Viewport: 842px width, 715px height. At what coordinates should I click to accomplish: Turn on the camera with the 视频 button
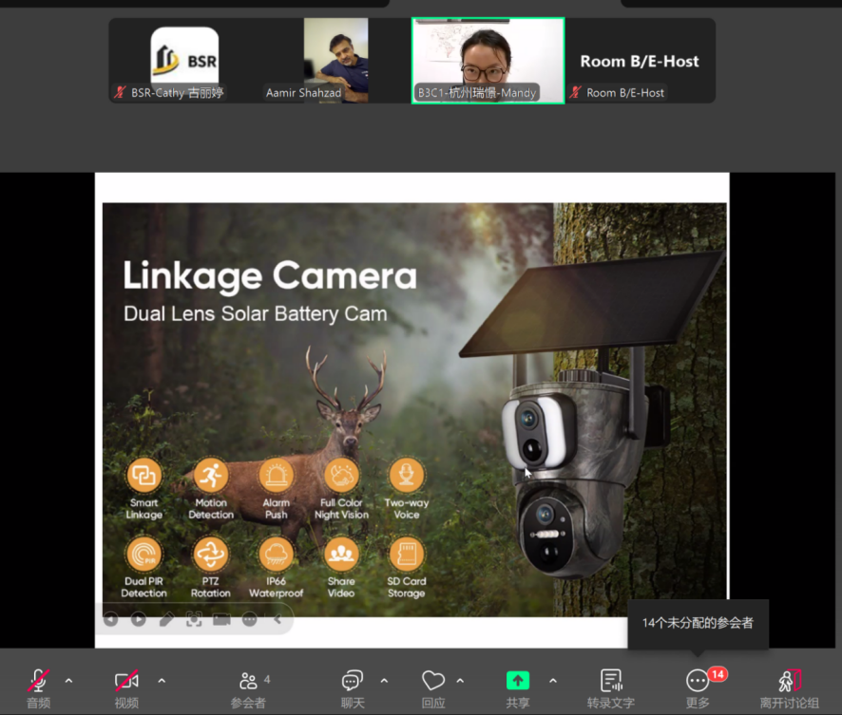(126, 687)
